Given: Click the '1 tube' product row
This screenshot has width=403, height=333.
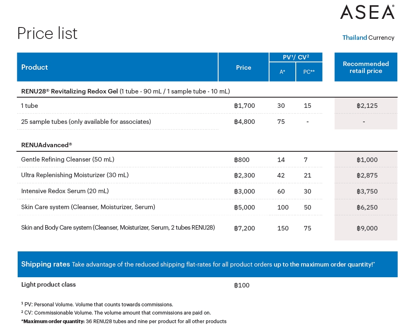Looking at the screenshot, I should (x=170, y=106).
